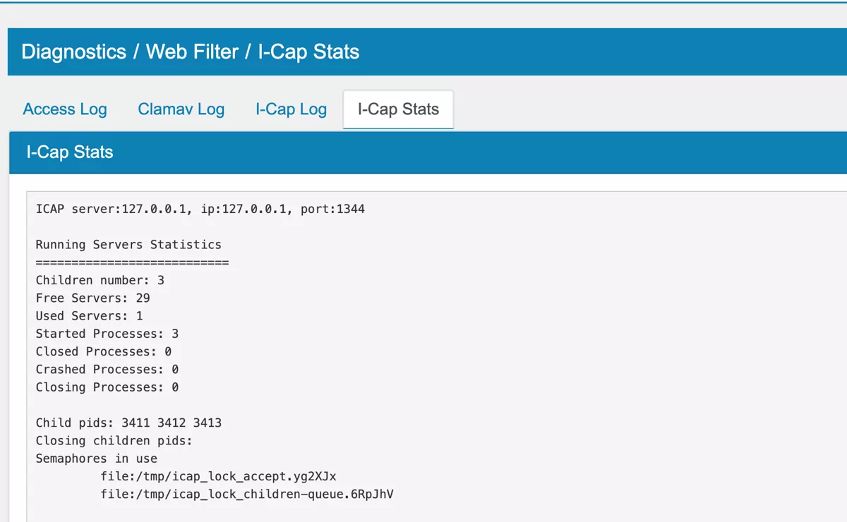Select the Child pids line
Image resolution: width=847 pixels, height=522 pixels.
(130, 422)
